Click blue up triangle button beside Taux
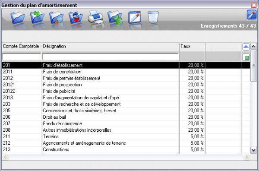Image resolution: width=259 pixels, height=171 pixels. click(x=246, y=47)
